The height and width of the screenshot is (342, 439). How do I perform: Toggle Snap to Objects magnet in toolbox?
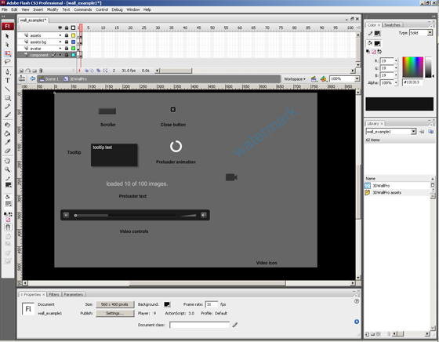8,227
